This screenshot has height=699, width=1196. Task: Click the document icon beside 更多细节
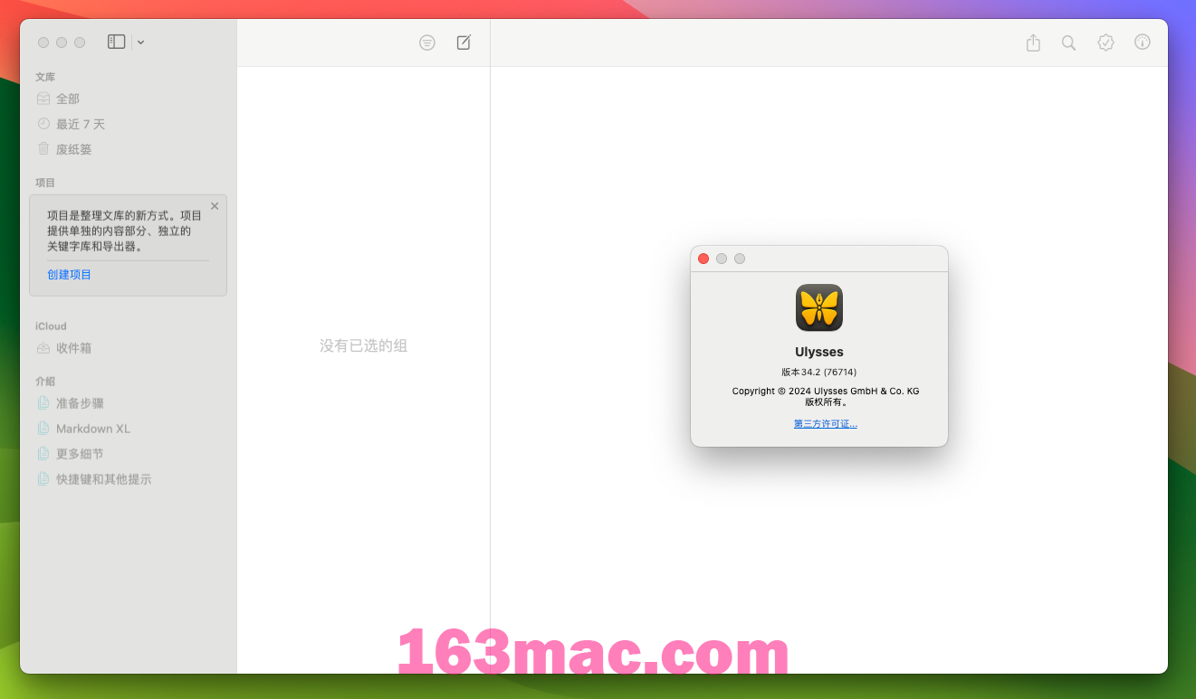pos(43,454)
